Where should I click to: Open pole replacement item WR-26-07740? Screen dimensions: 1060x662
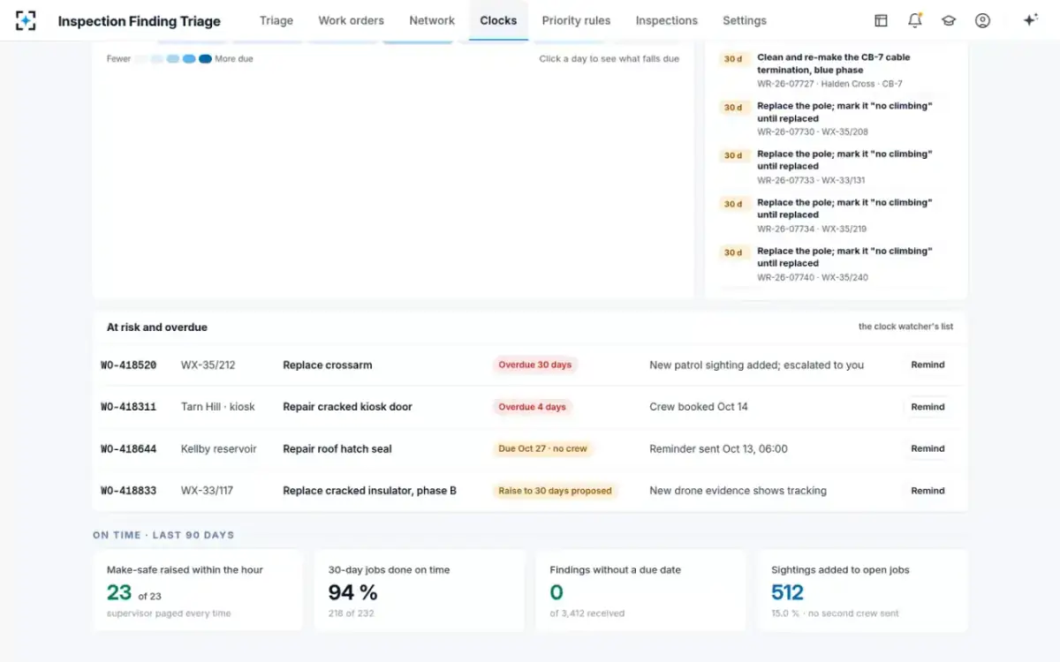(836, 264)
